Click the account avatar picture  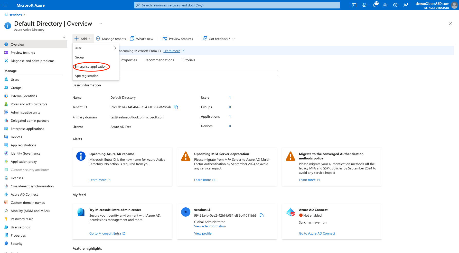point(454,5)
